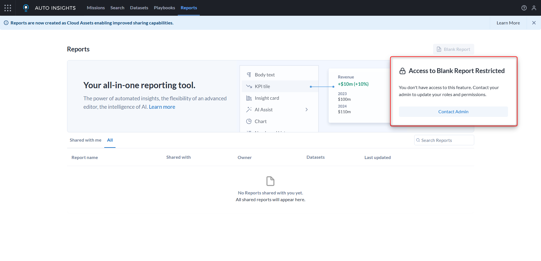The height and width of the screenshot is (261, 541).
Task: Click the Blank Report button
Action: (453, 49)
